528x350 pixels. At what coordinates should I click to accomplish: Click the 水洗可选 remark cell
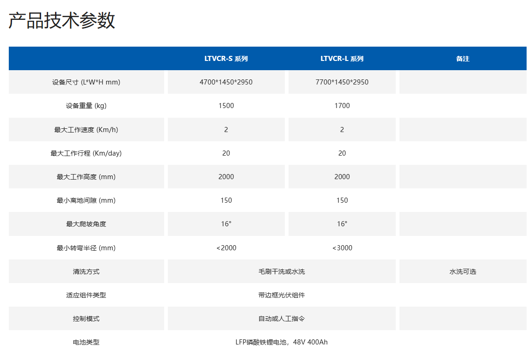tap(462, 272)
